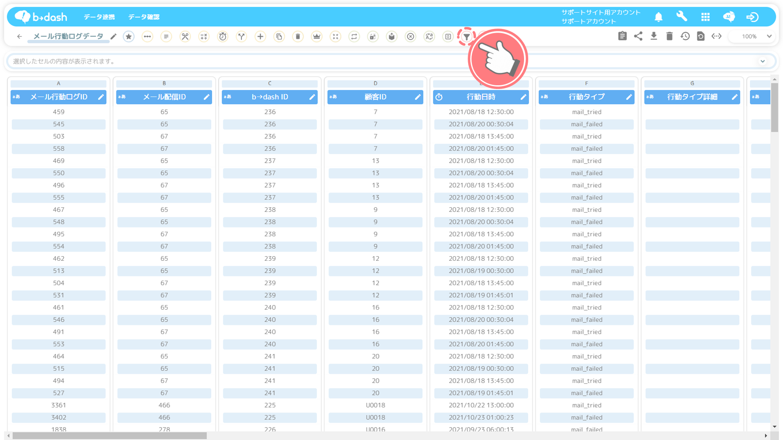This screenshot has width=783, height=440.
Task: Edit the 行動日時 column pencil
Action: point(524,97)
